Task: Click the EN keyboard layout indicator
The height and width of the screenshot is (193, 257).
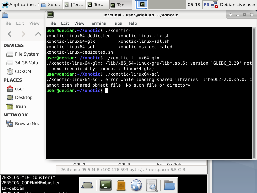Action: coord(206,5)
